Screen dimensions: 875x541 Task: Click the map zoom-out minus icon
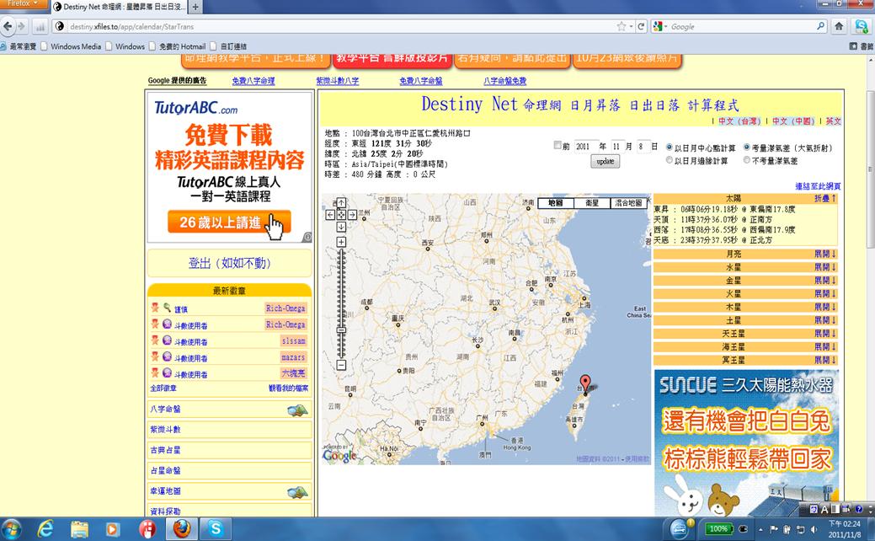(x=340, y=364)
